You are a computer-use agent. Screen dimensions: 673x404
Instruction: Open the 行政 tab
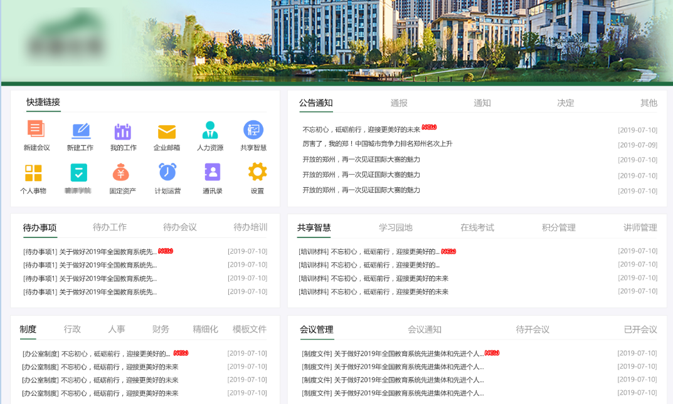point(72,329)
